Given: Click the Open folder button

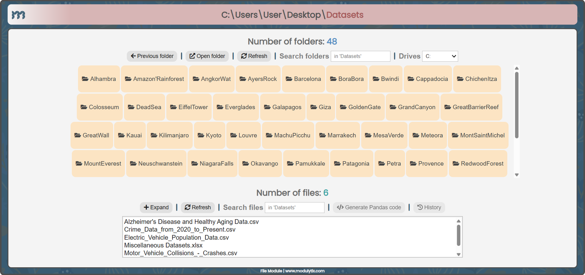Looking at the screenshot, I should pos(207,56).
